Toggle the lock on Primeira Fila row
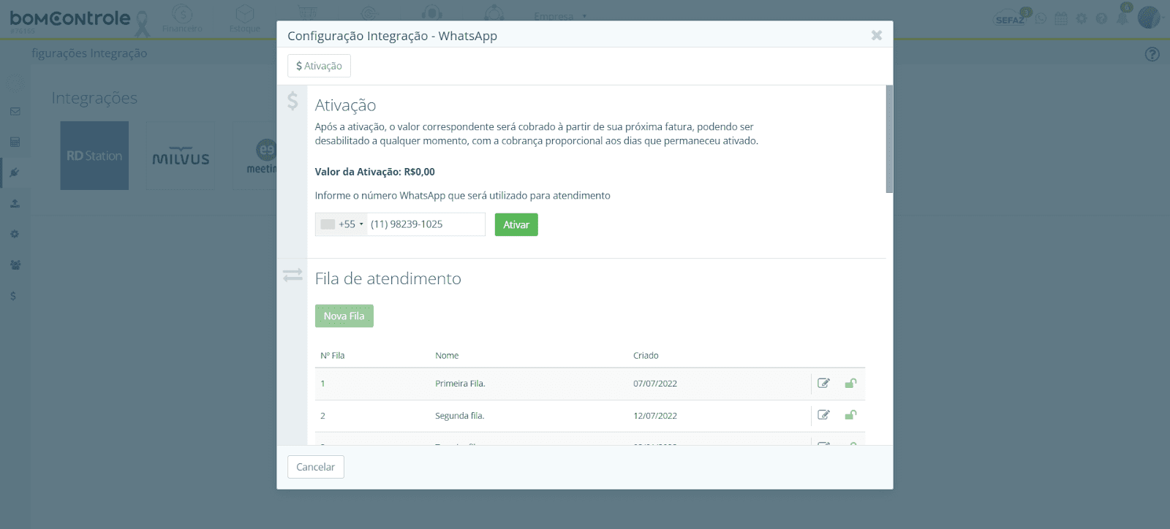This screenshot has width=1170, height=529. pyautogui.click(x=850, y=383)
